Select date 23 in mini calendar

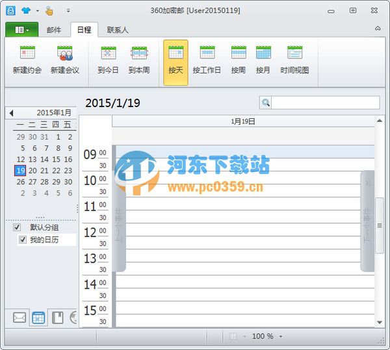68,171
